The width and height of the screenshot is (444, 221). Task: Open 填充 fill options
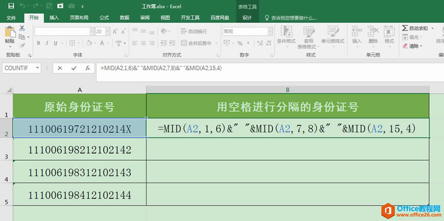point(412,37)
